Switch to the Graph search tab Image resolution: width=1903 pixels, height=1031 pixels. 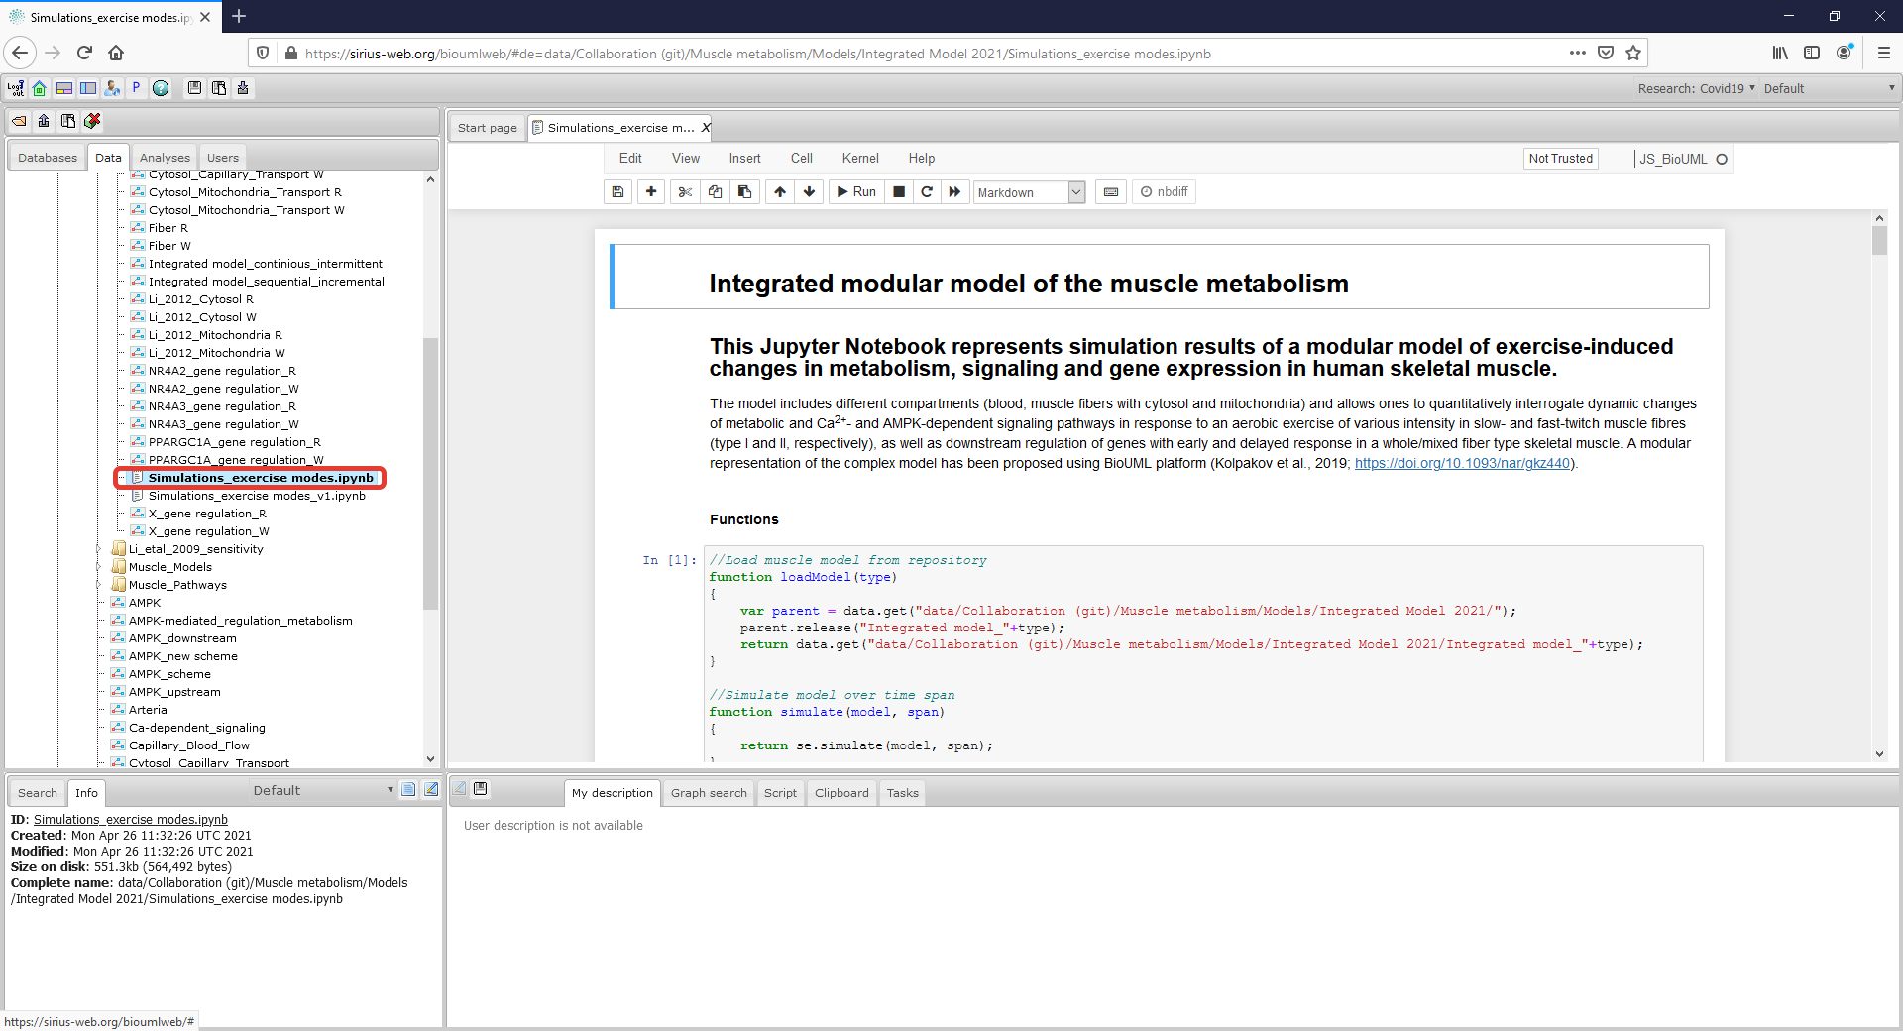tap(709, 793)
